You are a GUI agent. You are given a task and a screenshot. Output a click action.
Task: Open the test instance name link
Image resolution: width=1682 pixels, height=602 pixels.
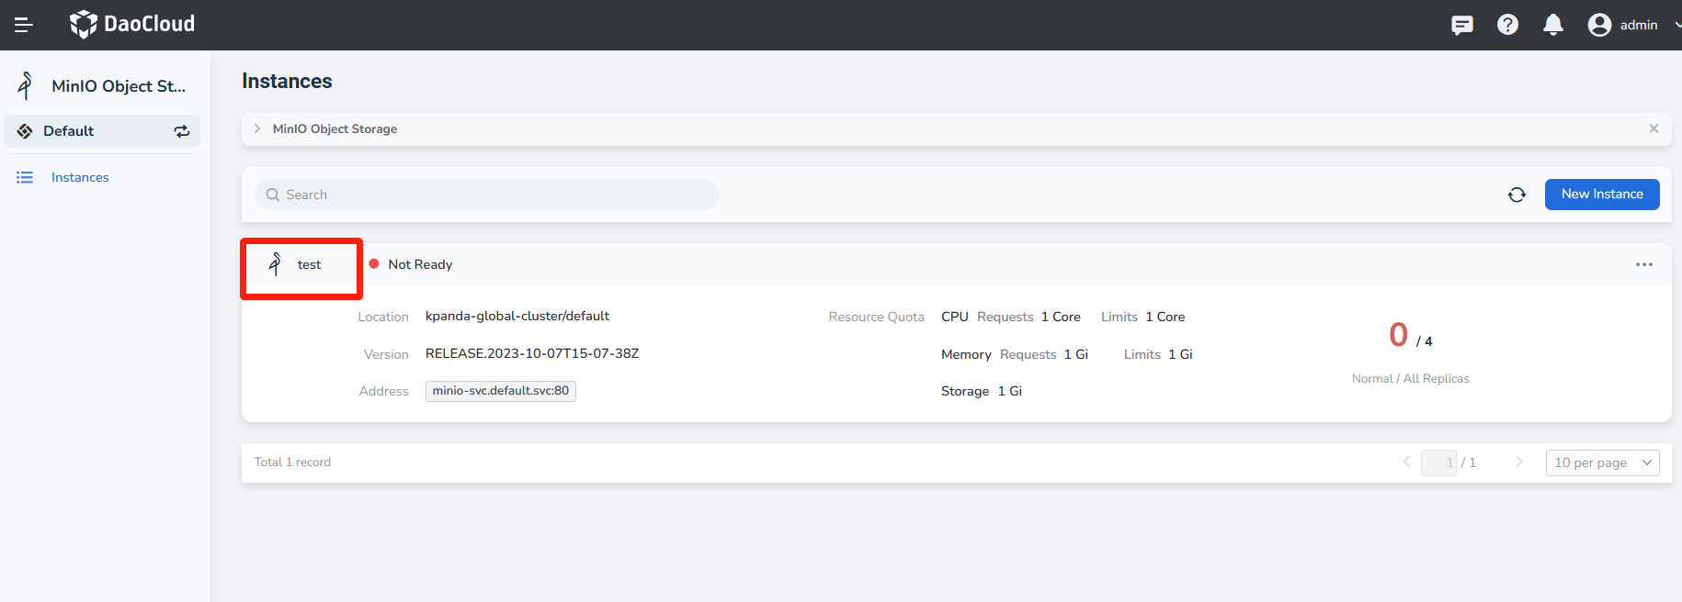tap(309, 264)
